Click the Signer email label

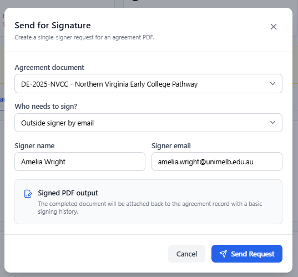[x=171, y=146]
